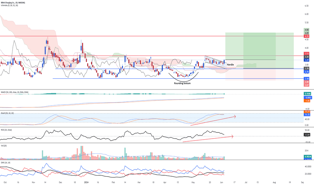Click the Jun label on the time axis

click(221, 182)
